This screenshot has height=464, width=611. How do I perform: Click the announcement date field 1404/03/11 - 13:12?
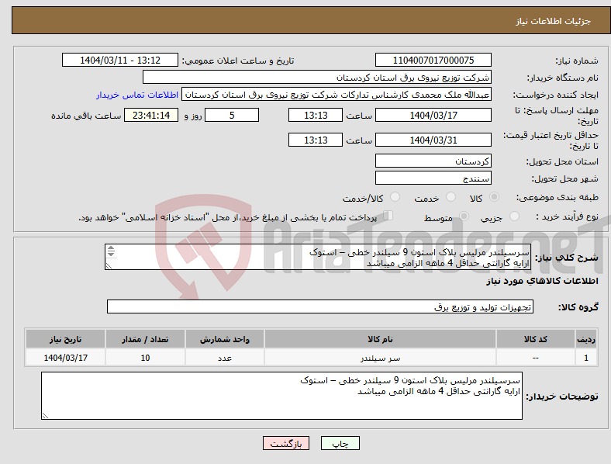tap(120, 60)
